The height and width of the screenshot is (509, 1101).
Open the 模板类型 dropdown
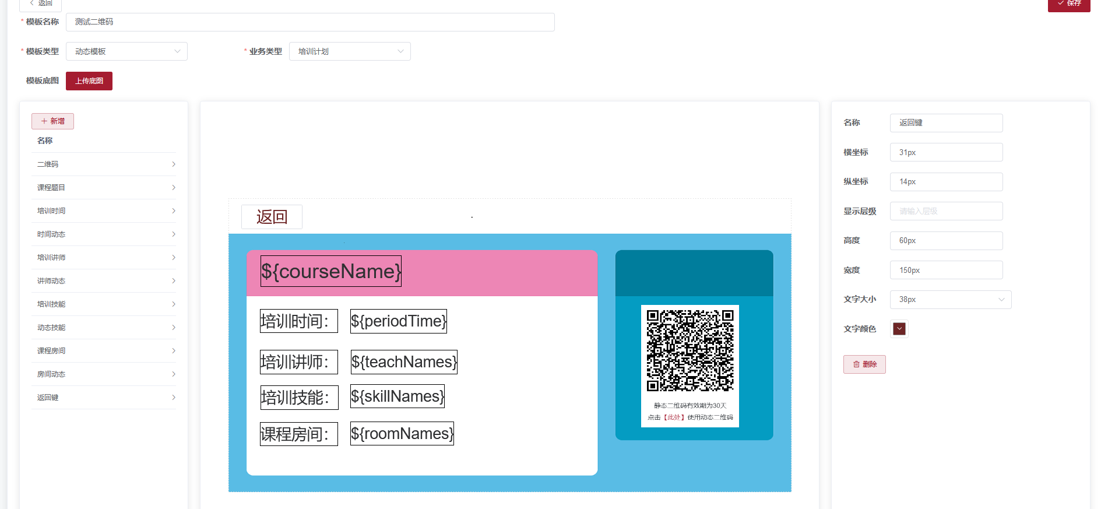point(126,51)
